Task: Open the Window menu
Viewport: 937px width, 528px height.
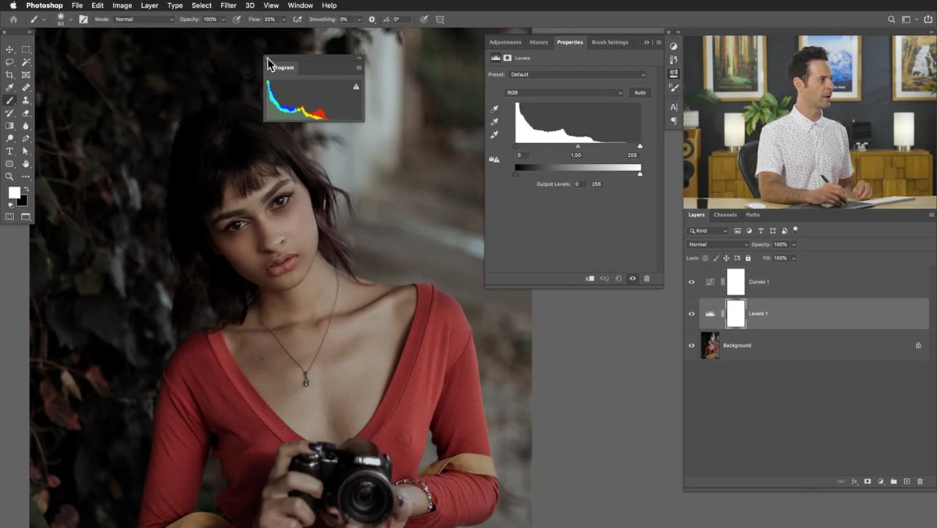Action: coord(301,5)
